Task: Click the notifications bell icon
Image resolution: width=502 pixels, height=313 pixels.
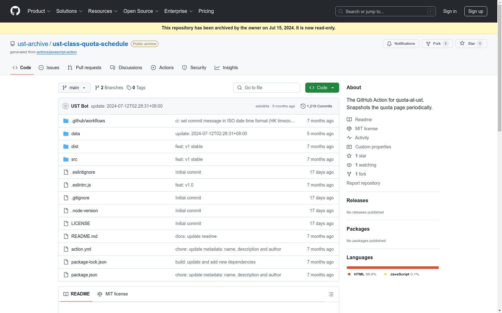Action: tap(389, 44)
